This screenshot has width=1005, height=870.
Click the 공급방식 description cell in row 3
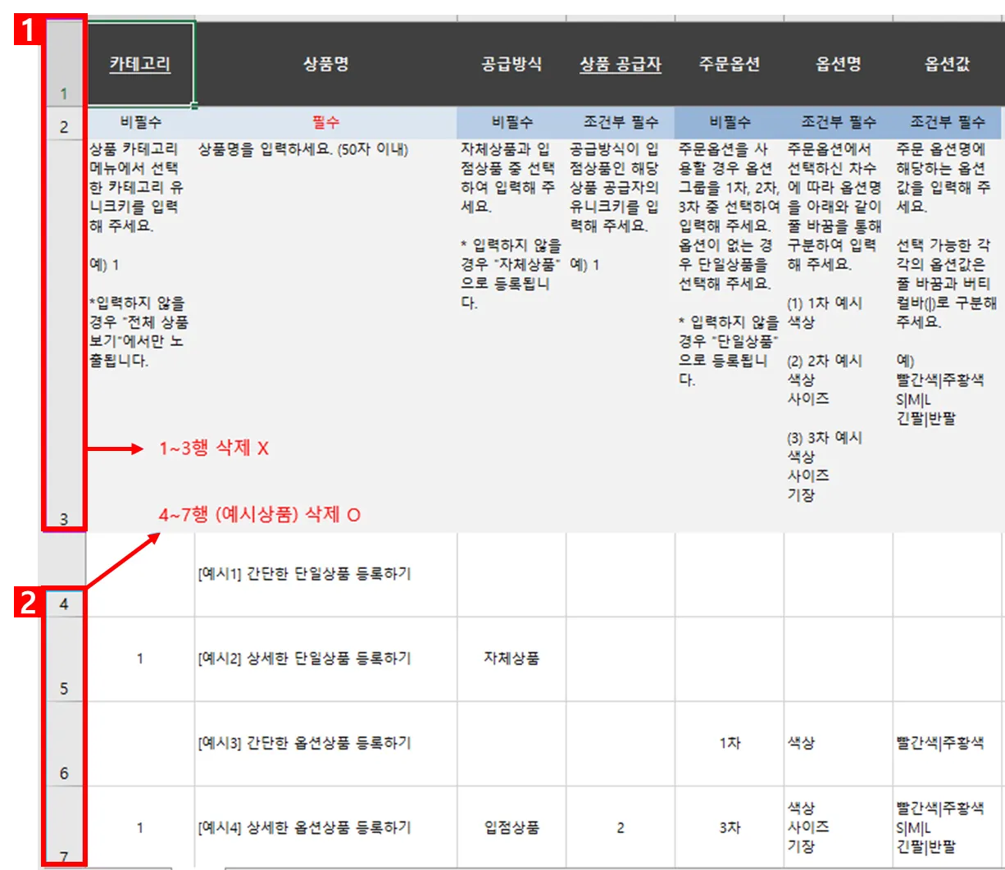(x=512, y=336)
